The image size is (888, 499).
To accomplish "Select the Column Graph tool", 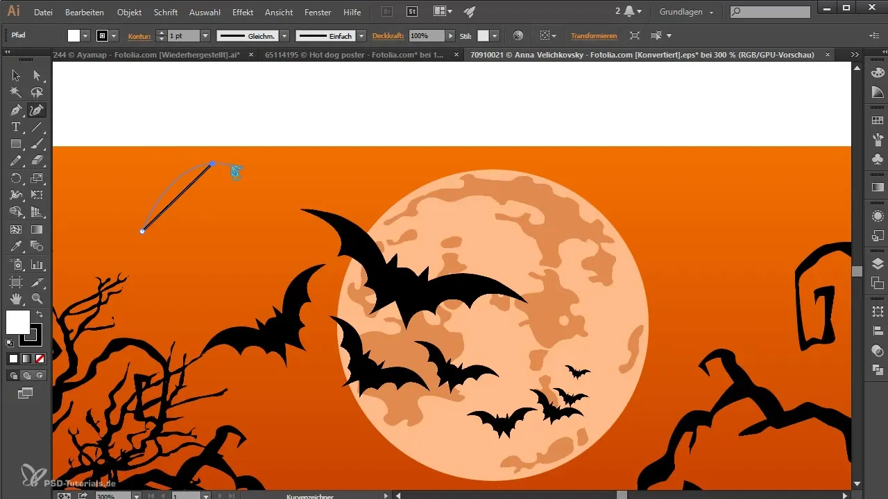I will click(37, 264).
